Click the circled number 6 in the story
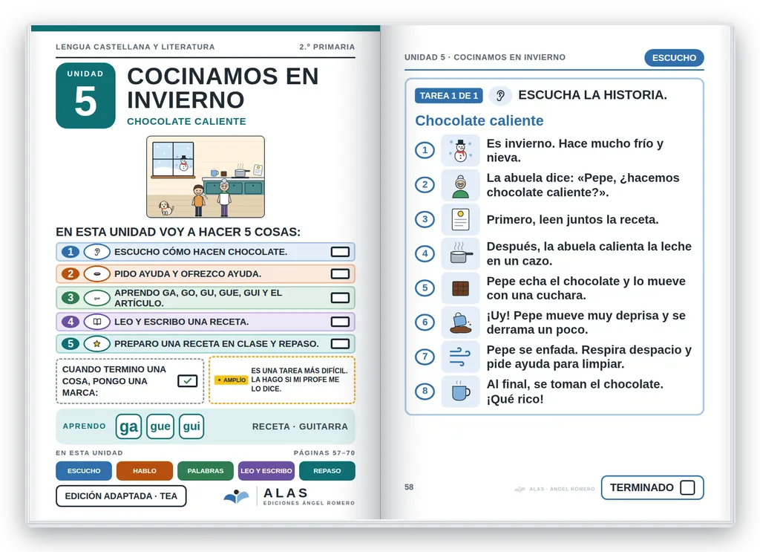Image resolution: width=760 pixels, height=552 pixels. coord(425,322)
